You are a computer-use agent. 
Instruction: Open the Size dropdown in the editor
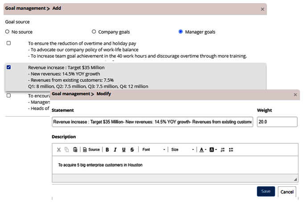coord(182,149)
